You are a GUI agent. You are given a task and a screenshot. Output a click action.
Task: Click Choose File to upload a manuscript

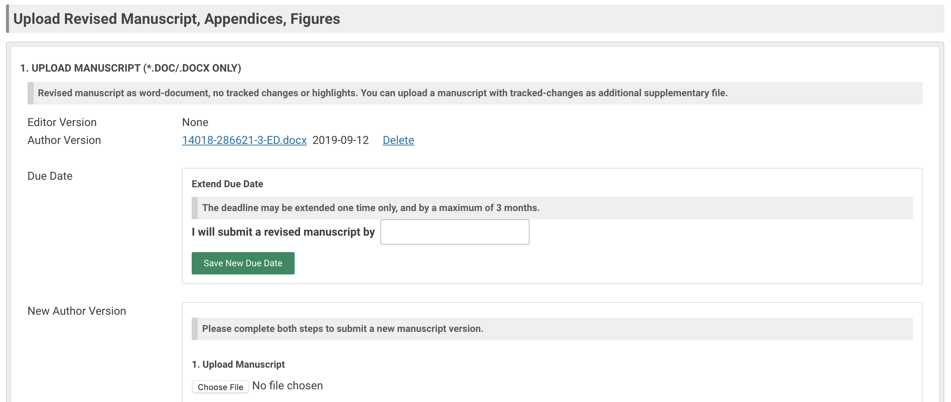click(x=220, y=387)
